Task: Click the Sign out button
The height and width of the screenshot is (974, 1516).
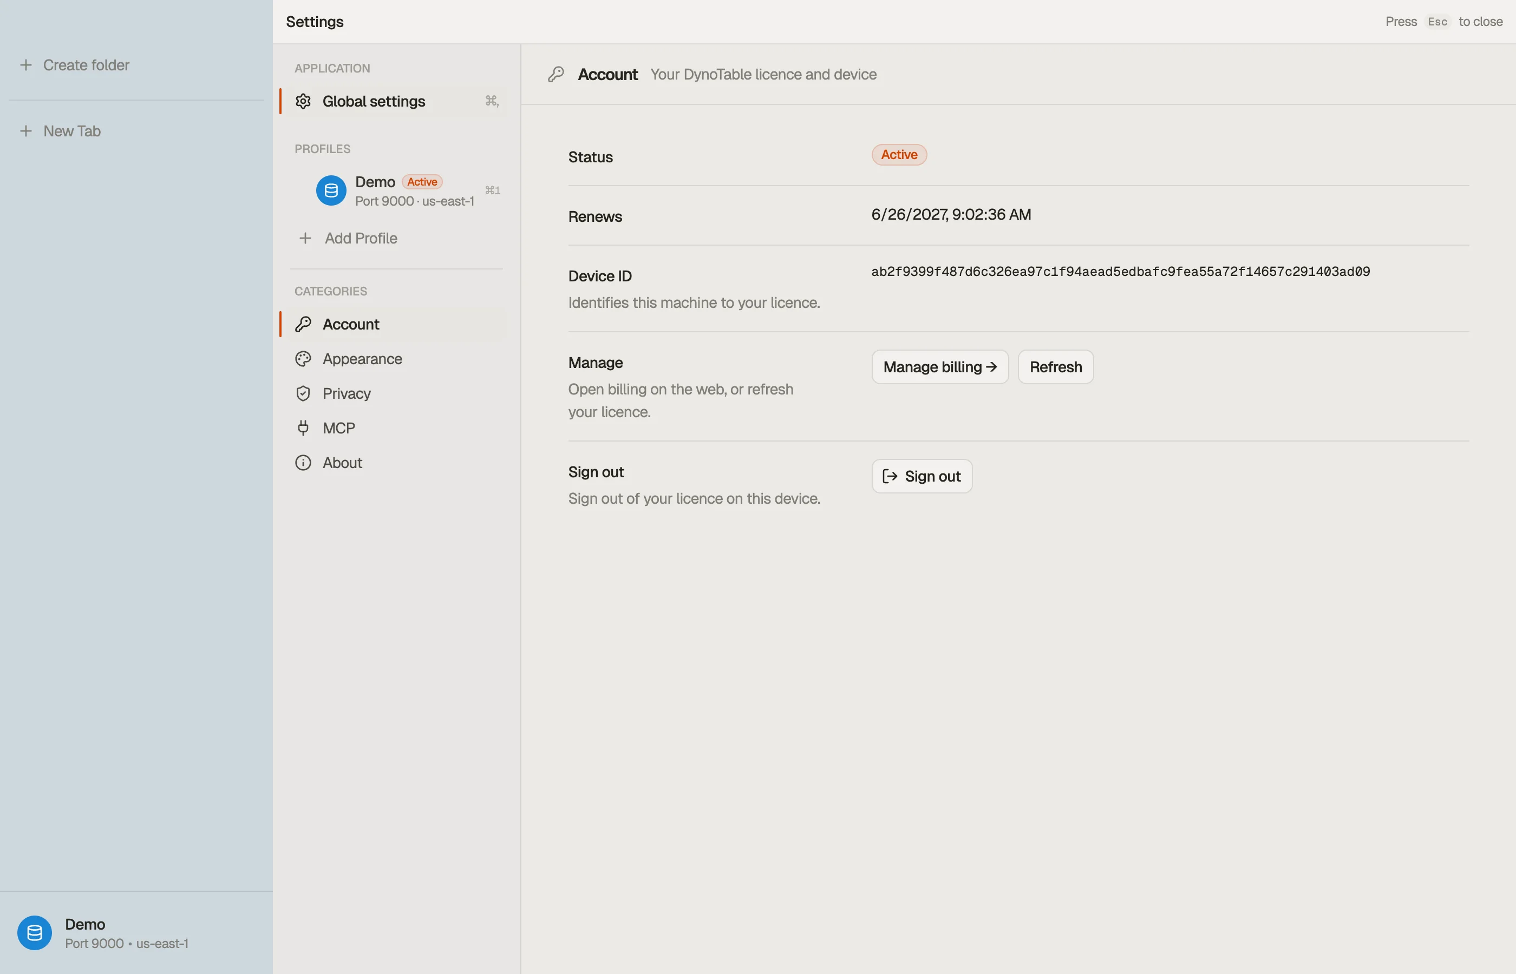Action: 922,476
